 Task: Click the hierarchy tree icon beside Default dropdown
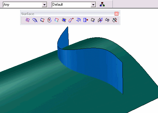[102, 5]
